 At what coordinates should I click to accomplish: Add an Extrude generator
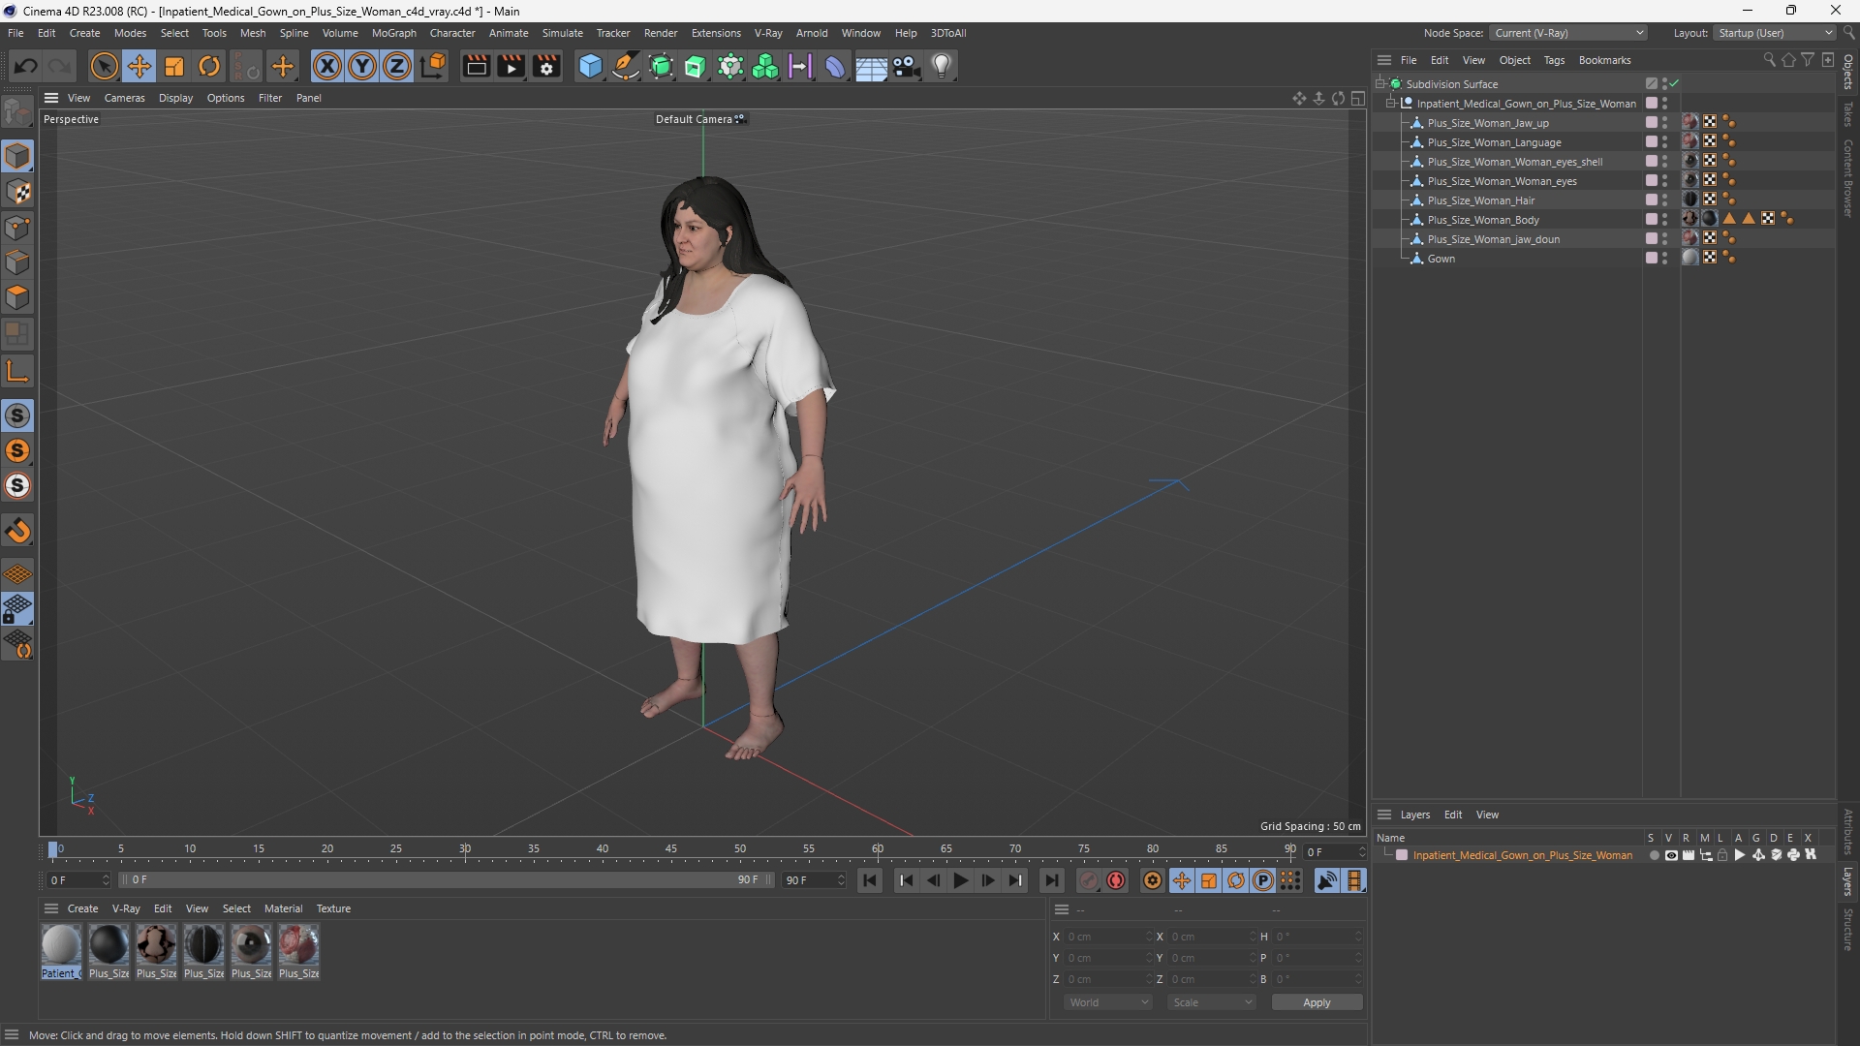click(x=696, y=66)
